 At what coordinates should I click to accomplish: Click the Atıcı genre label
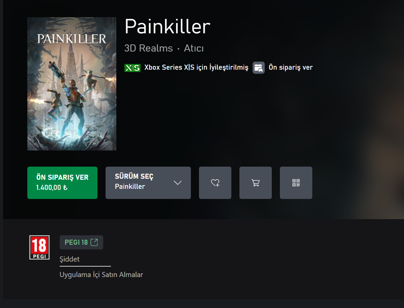[194, 48]
